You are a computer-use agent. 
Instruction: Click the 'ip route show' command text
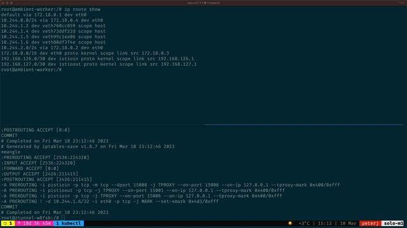tap(82, 9)
